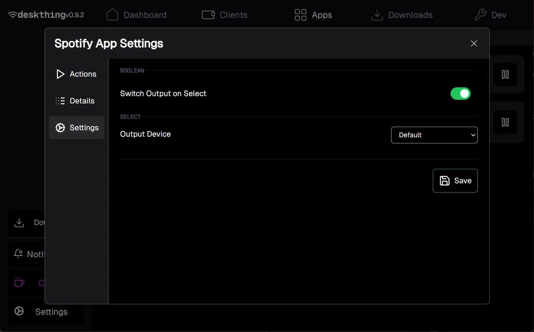Click the Dashboard house icon
Image resolution: width=534 pixels, height=332 pixels.
pyautogui.click(x=112, y=15)
